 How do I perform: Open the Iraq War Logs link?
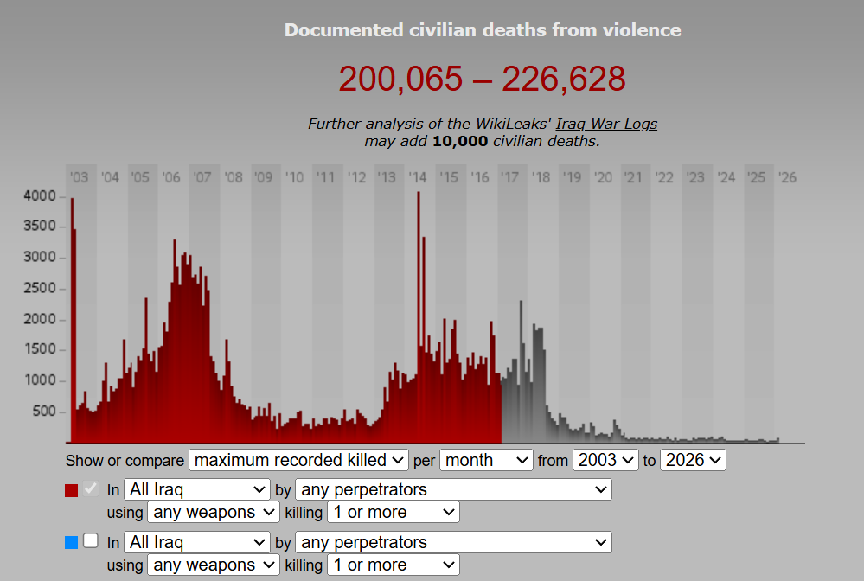pos(606,124)
